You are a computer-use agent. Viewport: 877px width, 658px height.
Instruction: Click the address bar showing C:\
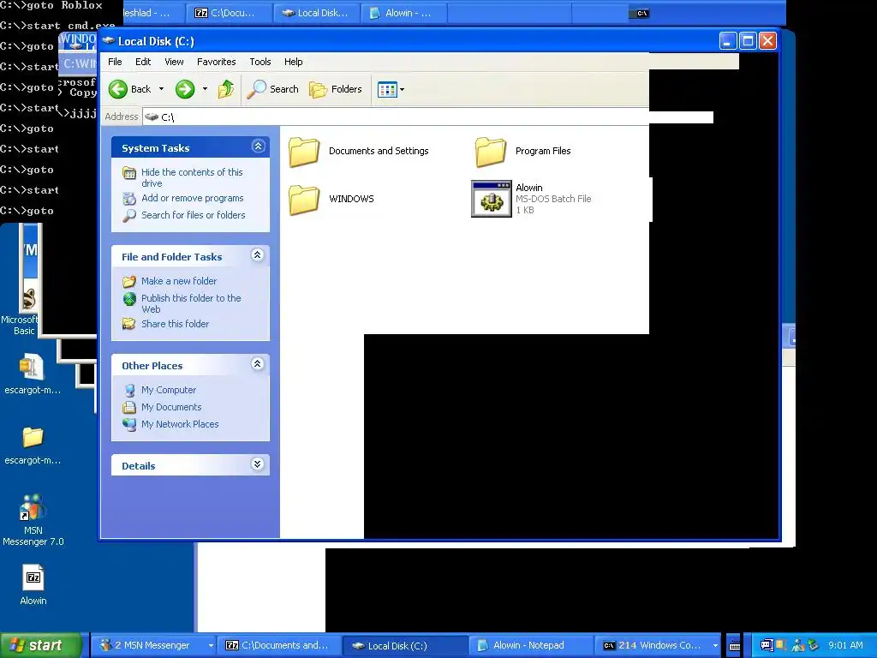click(x=396, y=117)
